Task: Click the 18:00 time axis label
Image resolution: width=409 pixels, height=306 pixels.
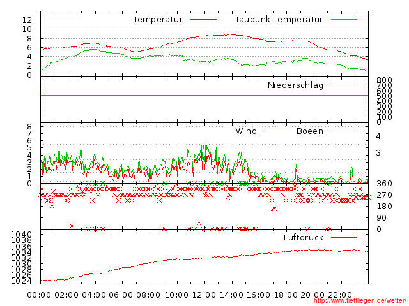Action: point(286,295)
